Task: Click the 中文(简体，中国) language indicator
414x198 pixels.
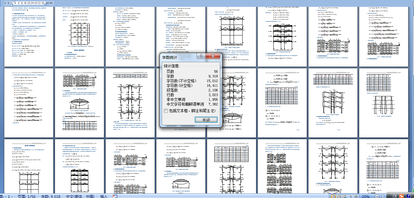Action: pyautogui.click(x=80, y=196)
